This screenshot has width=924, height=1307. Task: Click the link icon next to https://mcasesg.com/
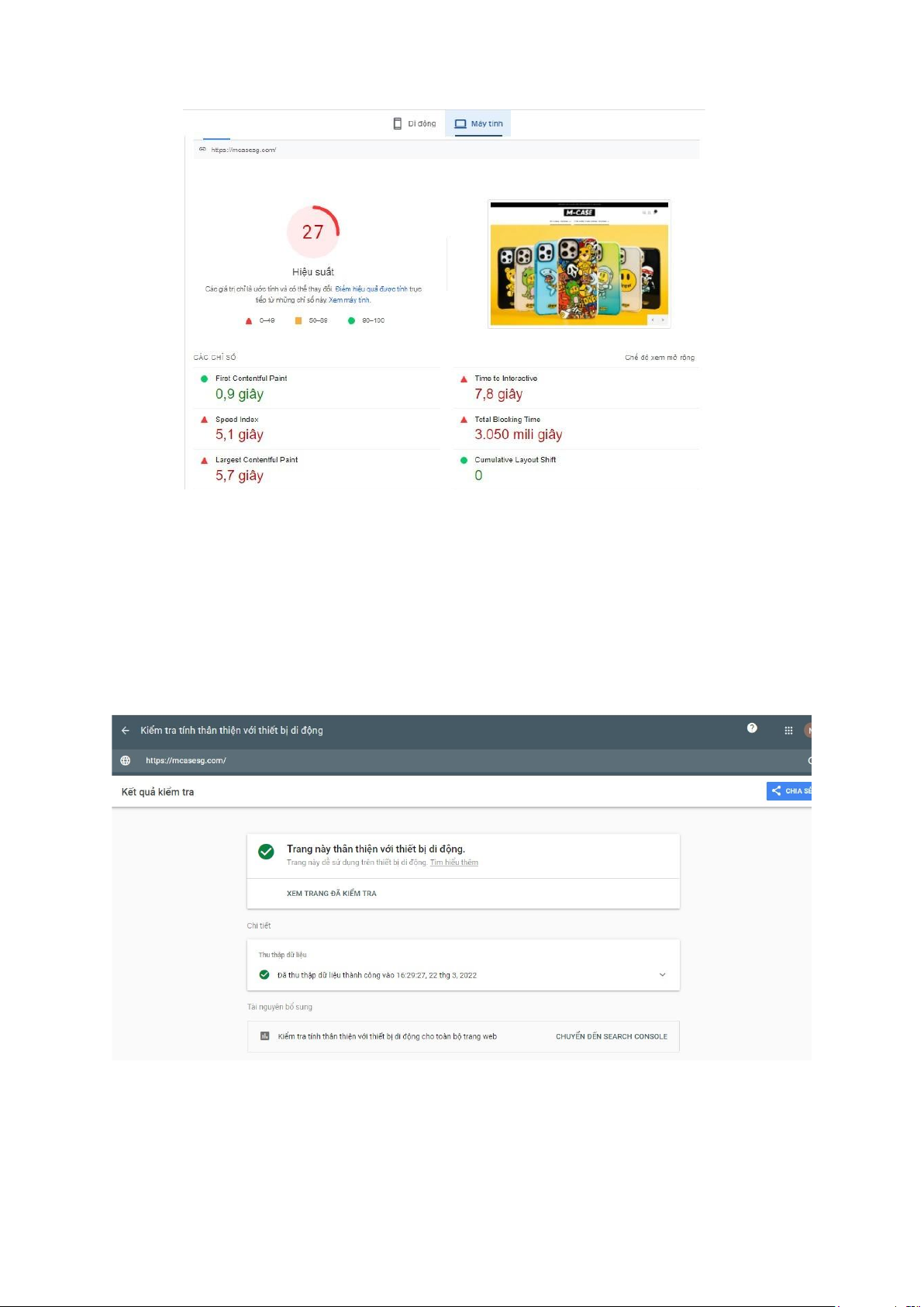(x=202, y=150)
